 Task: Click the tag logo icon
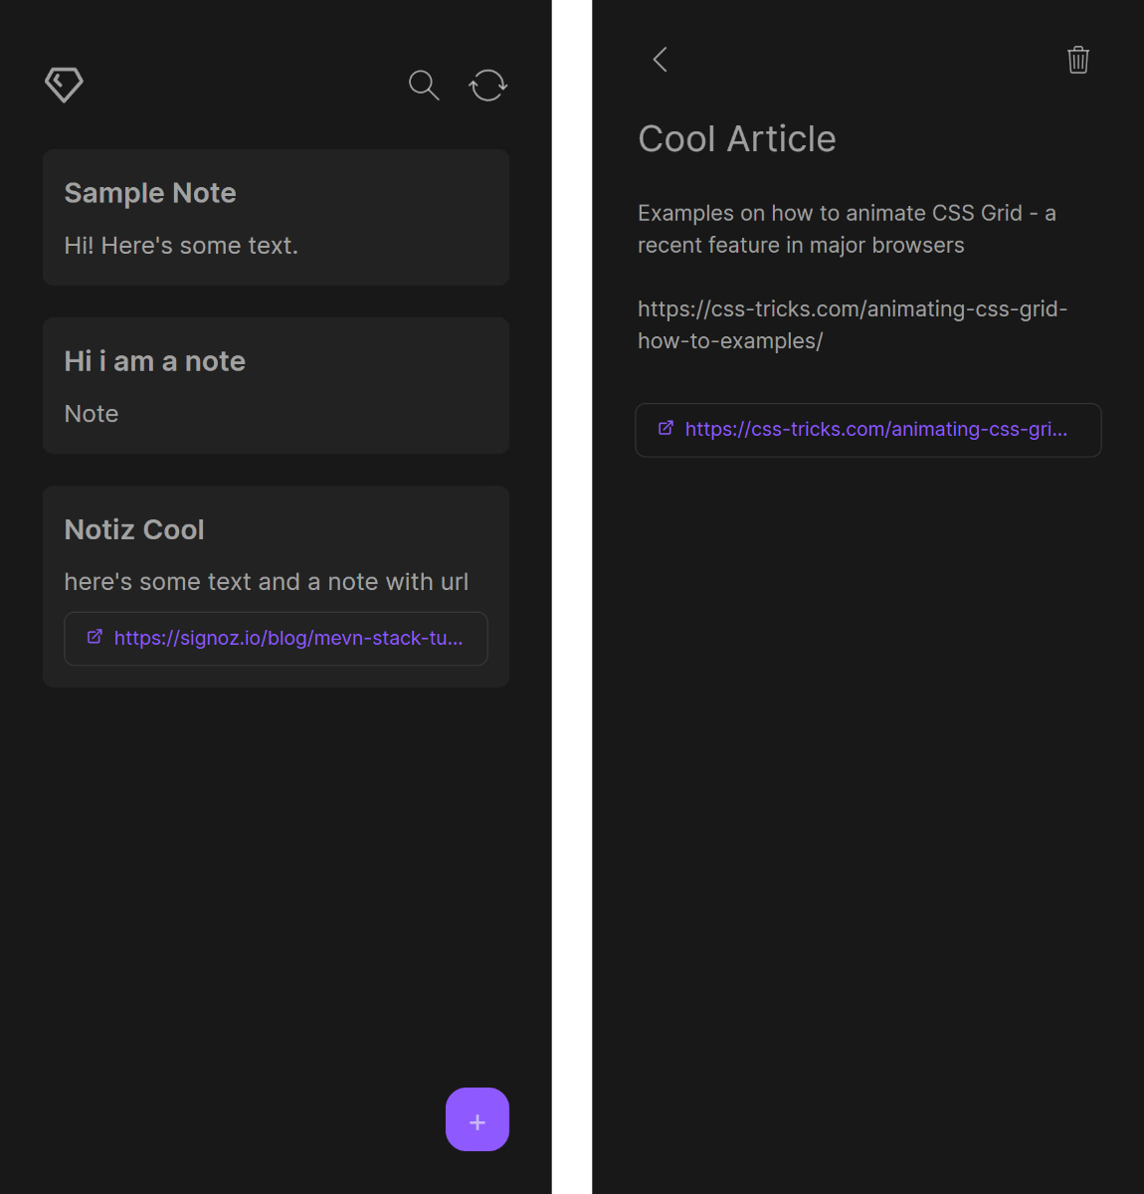pos(64,85)
